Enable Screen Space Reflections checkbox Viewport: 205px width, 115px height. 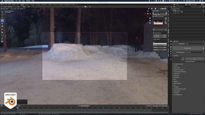click(174, 72)
